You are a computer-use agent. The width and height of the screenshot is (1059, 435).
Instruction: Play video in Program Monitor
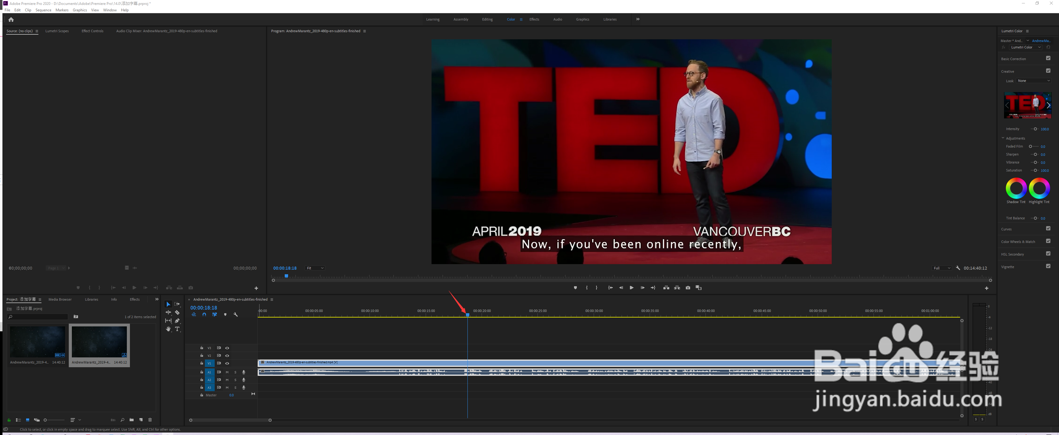631,288
